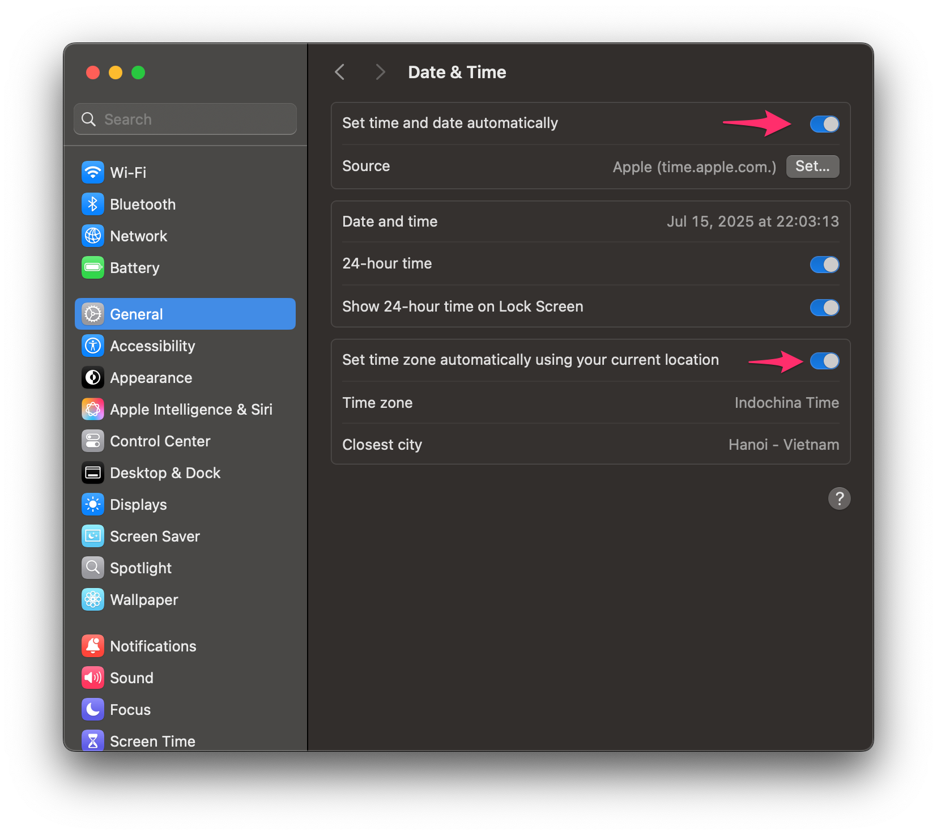The image size is (937, 835).
Task: Open Screen Time label in sidebar
Action: click(x=152, y=741)
